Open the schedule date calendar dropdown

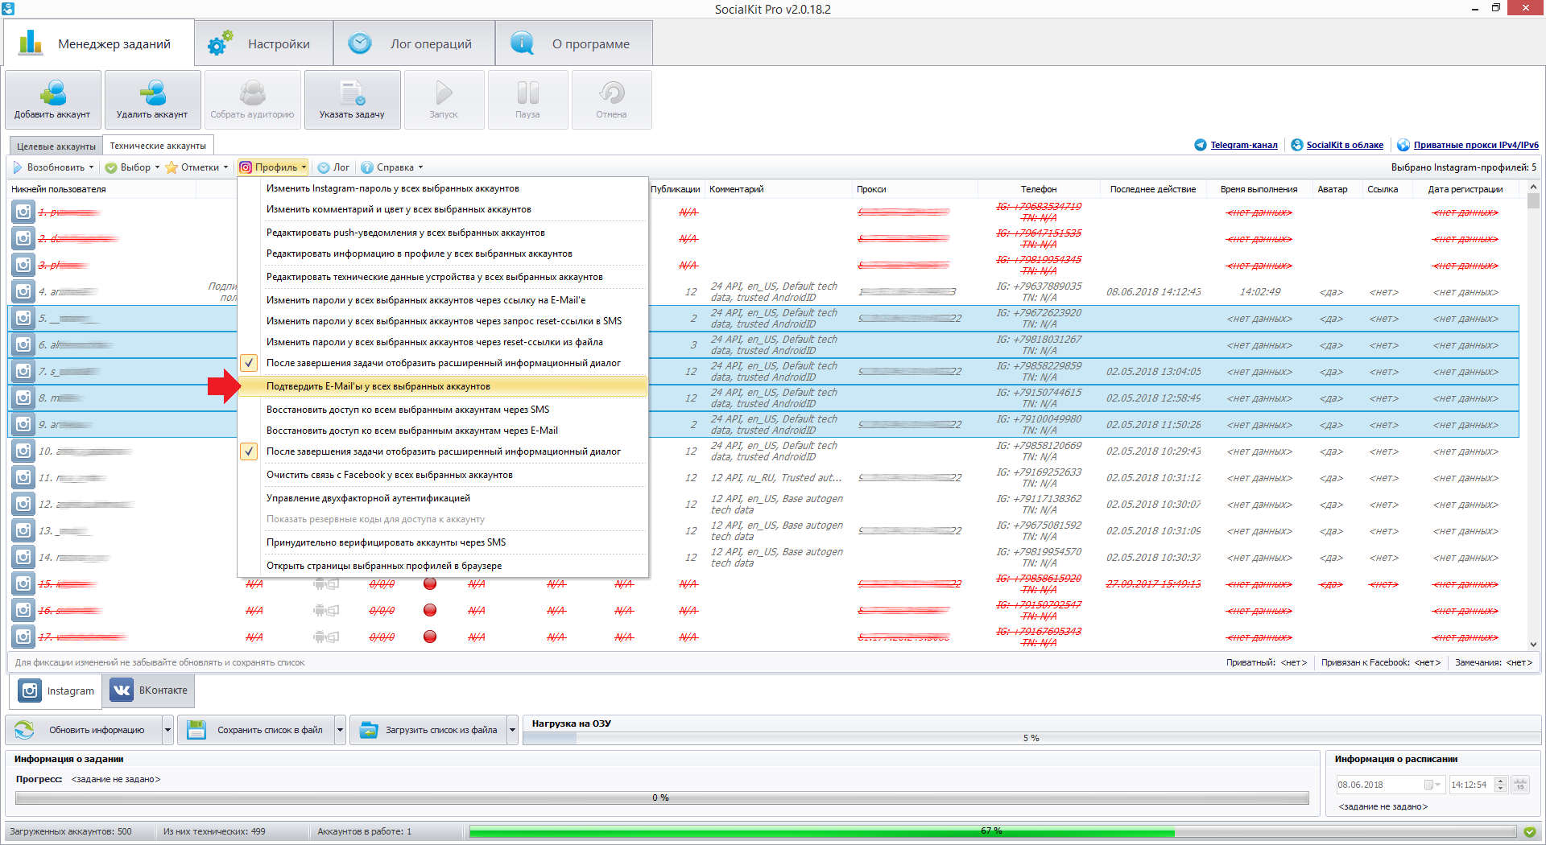[x=1434, y=785]
